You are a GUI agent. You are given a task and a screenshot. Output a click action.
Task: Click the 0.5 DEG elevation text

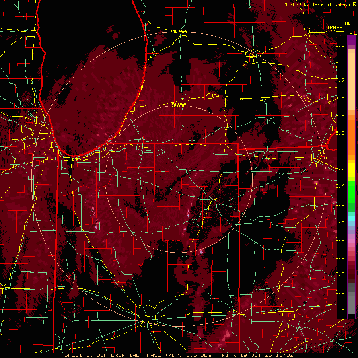tap(198, 355)
